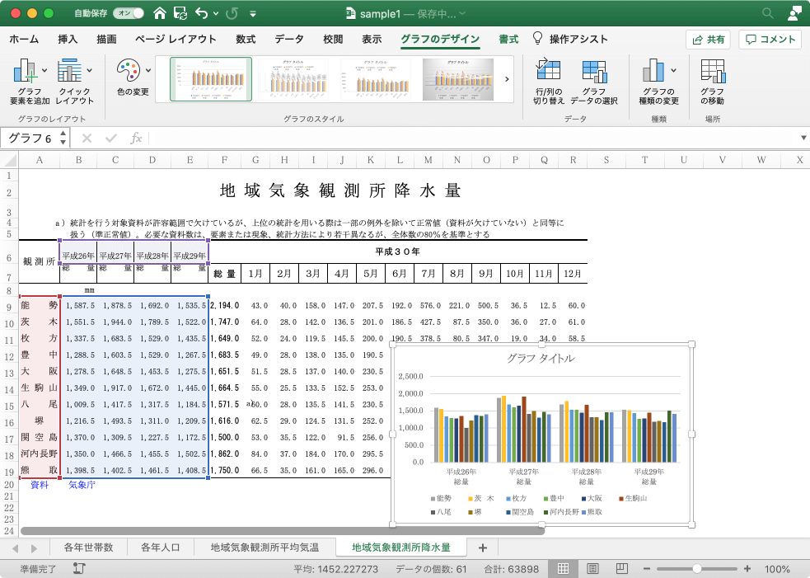The width and height of the screenshot is (810, 578).
Task: Expand the formula bar chevron
Action: coord(803,138)
